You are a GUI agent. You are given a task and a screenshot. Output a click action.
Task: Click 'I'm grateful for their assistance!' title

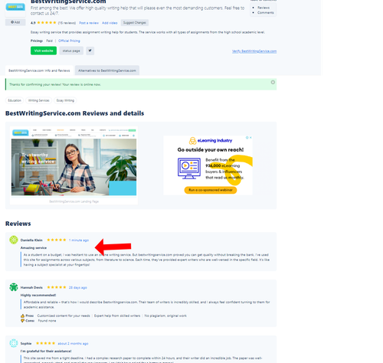[46, 352]
